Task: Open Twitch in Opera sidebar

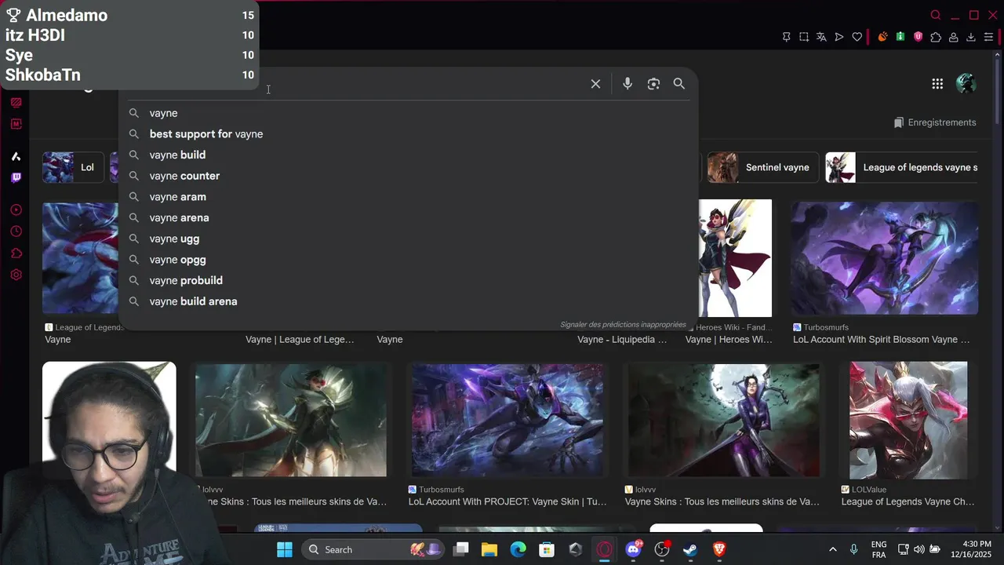Action: 16,177
